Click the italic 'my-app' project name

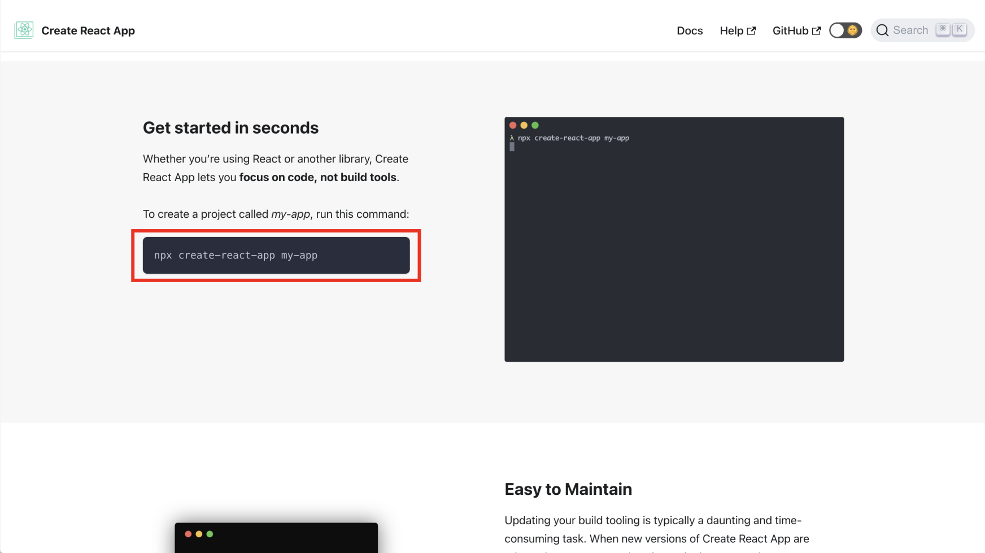[290, 214]
